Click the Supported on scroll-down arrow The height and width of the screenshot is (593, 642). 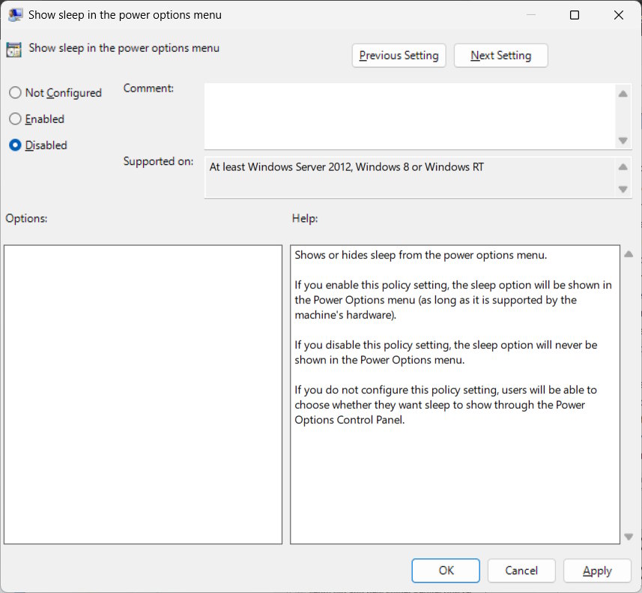[623, 189]
